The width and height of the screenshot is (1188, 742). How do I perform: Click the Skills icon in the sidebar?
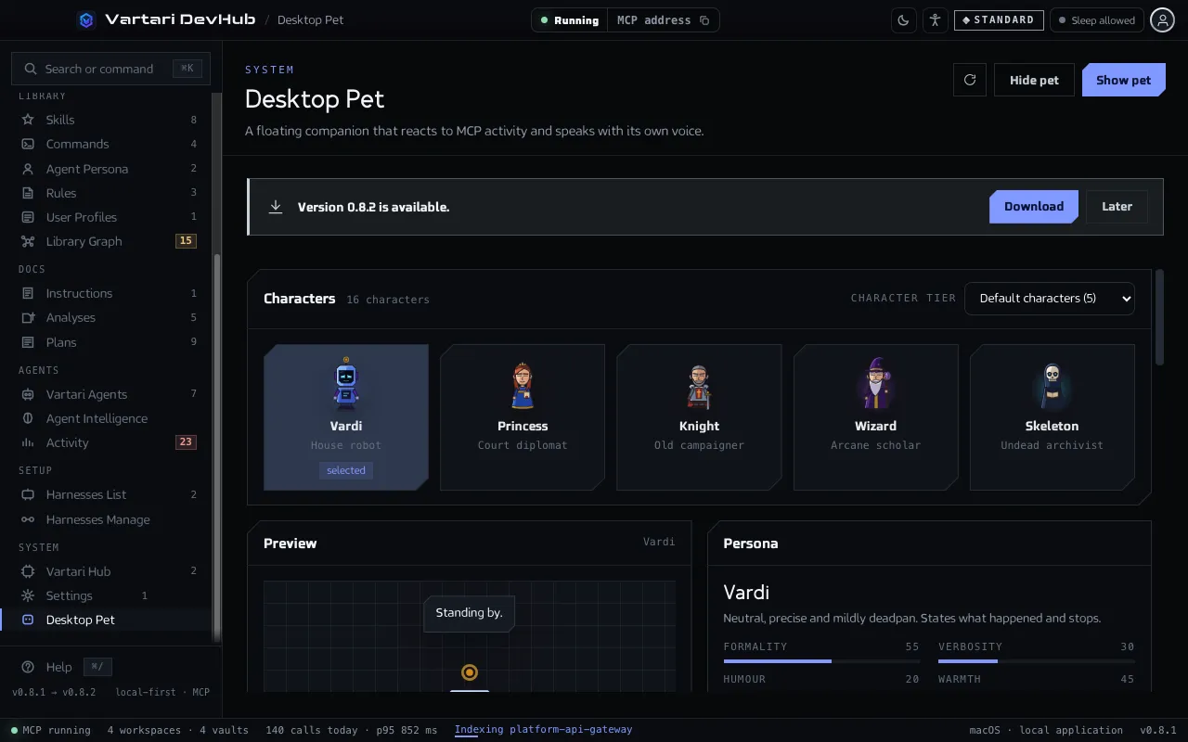(x=28, y=120)
